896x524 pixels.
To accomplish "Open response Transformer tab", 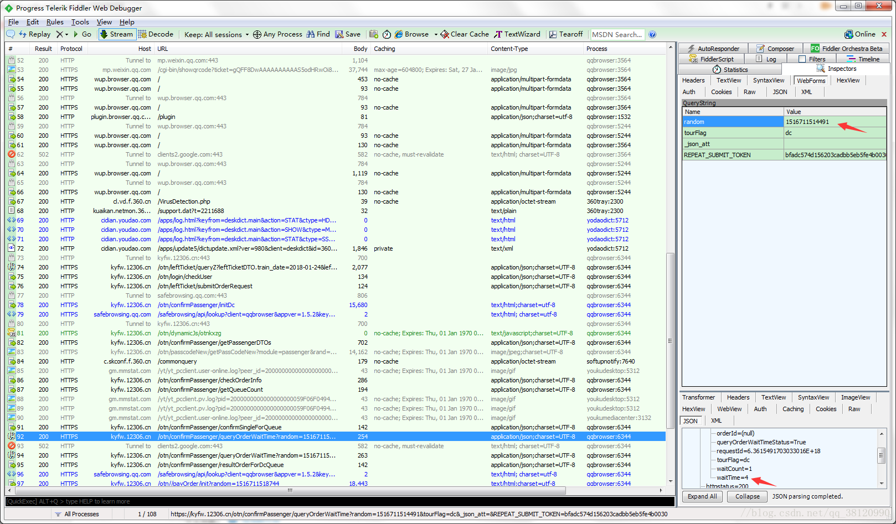I will [x=699, y=397].
